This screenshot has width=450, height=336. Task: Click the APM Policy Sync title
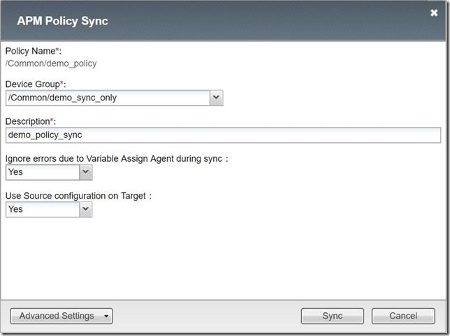(63, 21)
